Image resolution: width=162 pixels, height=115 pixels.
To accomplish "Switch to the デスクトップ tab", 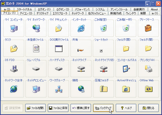I will pyautogui.click(x=43, y=13).
